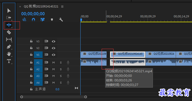The width and height of the screenshot is (192, 101).
Task: Enable voice-over record on A3
Action: [x=68, y=76]
